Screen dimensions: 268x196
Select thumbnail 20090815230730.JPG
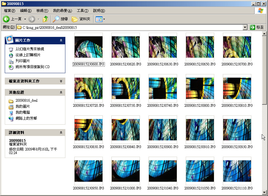pos(126,88)
